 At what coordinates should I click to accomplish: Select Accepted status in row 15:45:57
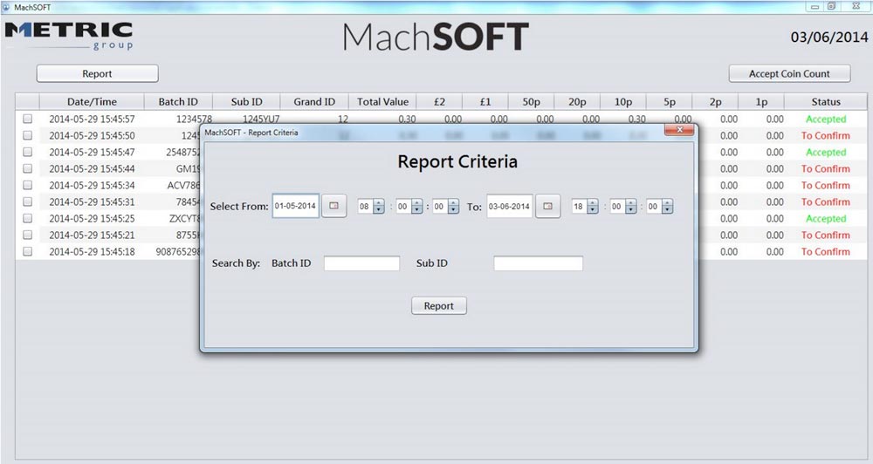826,119
